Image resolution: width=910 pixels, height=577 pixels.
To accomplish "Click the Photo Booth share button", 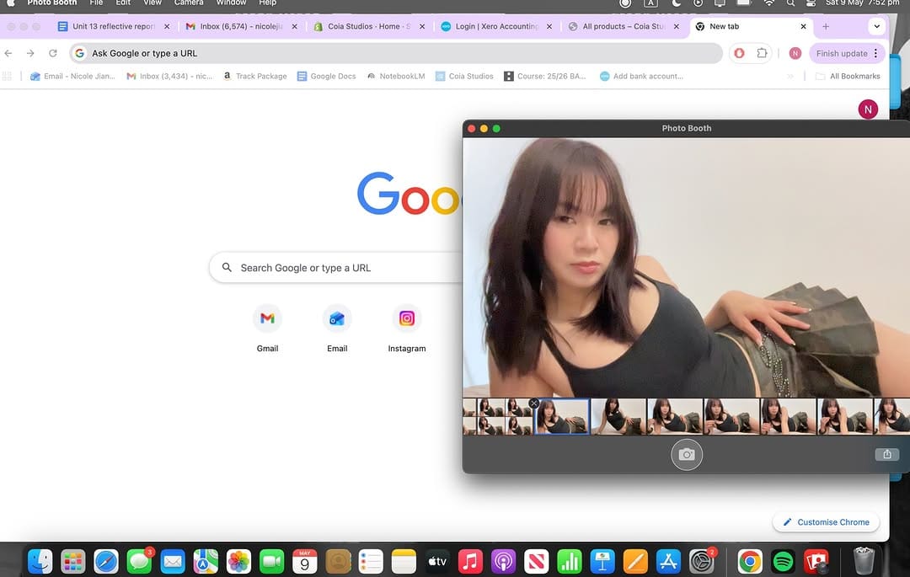I will click(886, 454).
